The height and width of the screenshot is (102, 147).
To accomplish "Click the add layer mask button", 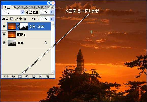I will coord(20,76).
